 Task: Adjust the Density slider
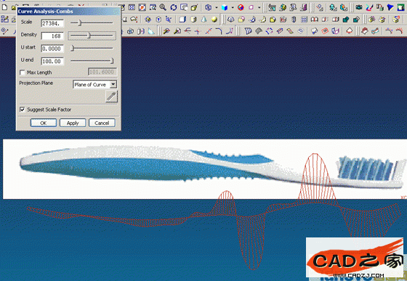click(92, 36)
